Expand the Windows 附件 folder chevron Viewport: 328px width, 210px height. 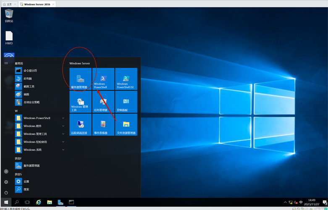point(63,126)
